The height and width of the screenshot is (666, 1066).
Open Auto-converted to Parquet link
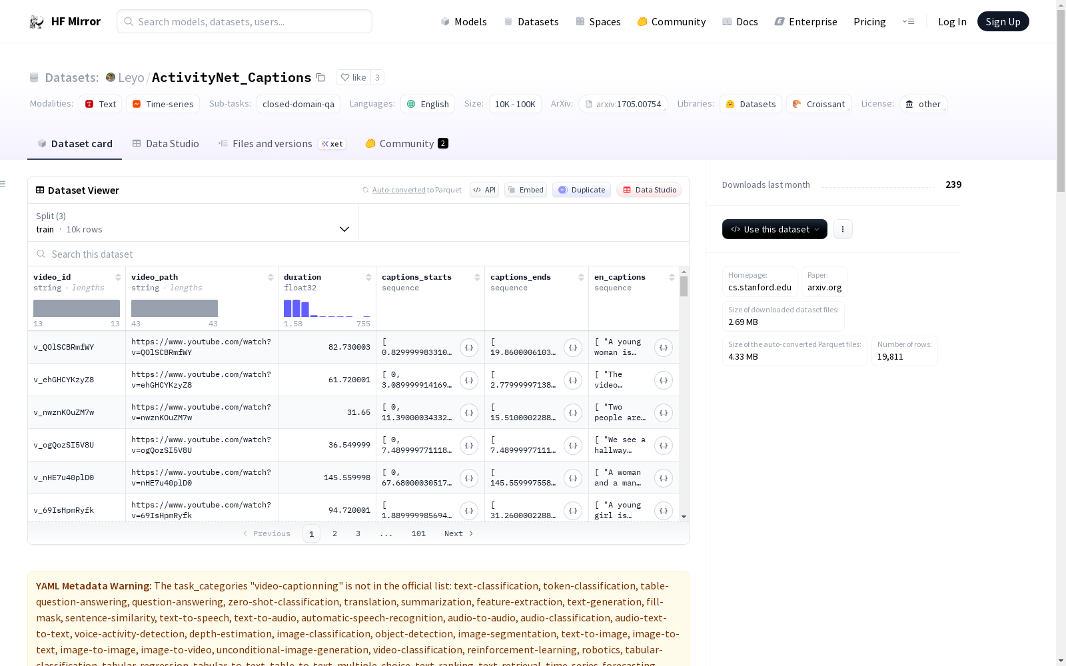(416, 190)
